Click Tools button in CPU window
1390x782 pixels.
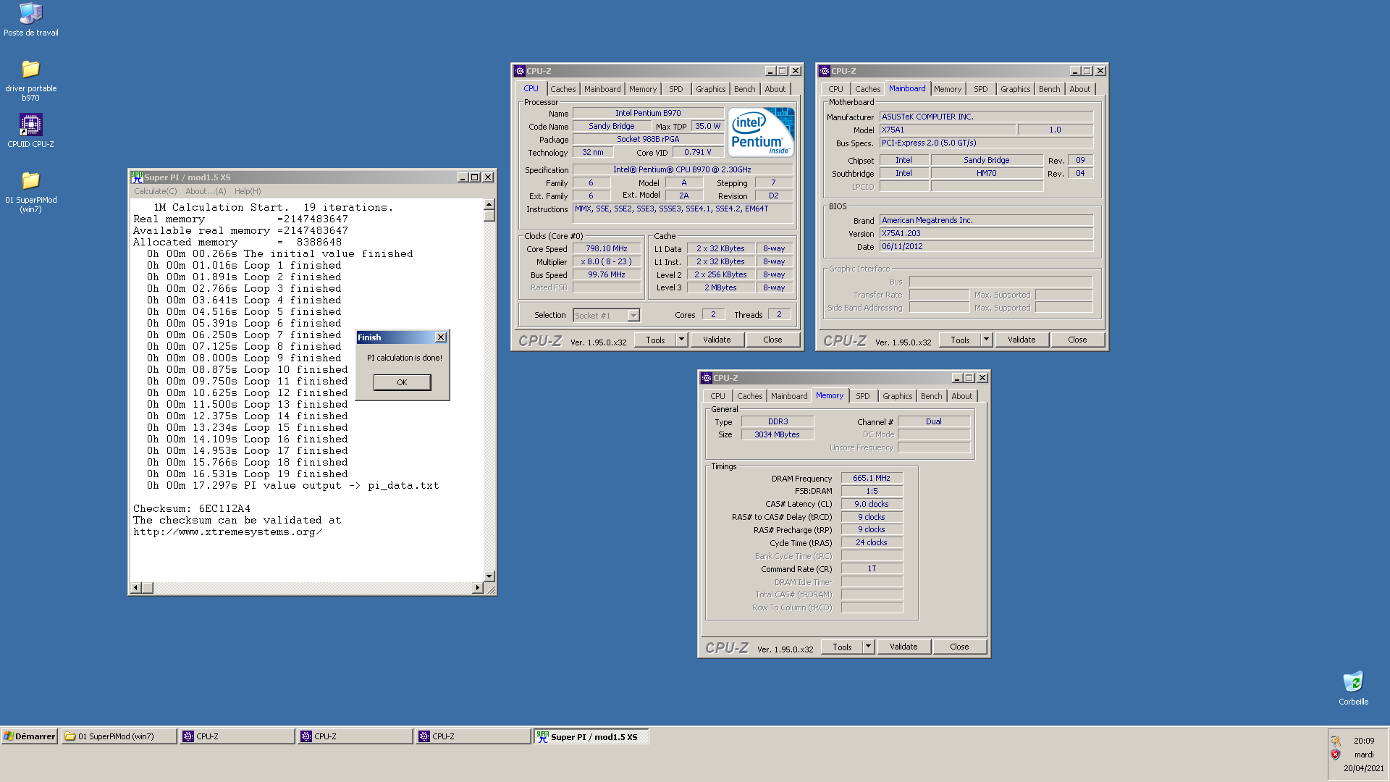point(655,340)
